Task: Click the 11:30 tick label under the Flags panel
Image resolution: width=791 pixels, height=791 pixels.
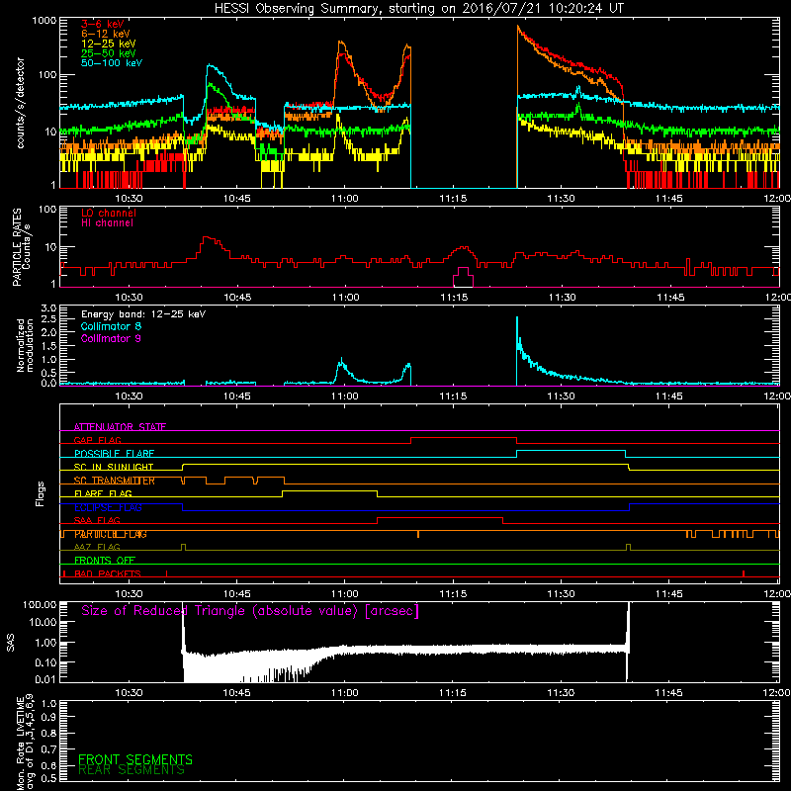Action: click(561, 594)
